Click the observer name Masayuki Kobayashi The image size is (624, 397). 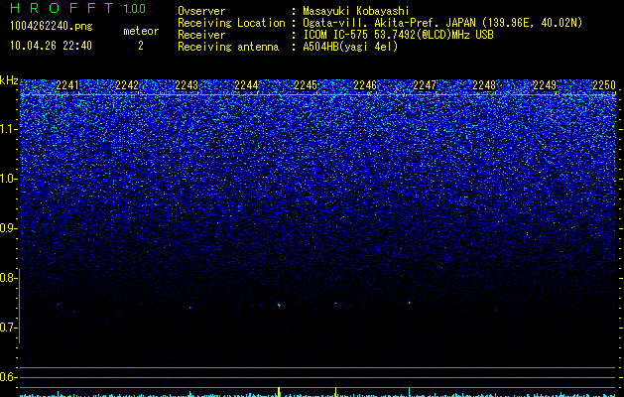coord(356,11)
